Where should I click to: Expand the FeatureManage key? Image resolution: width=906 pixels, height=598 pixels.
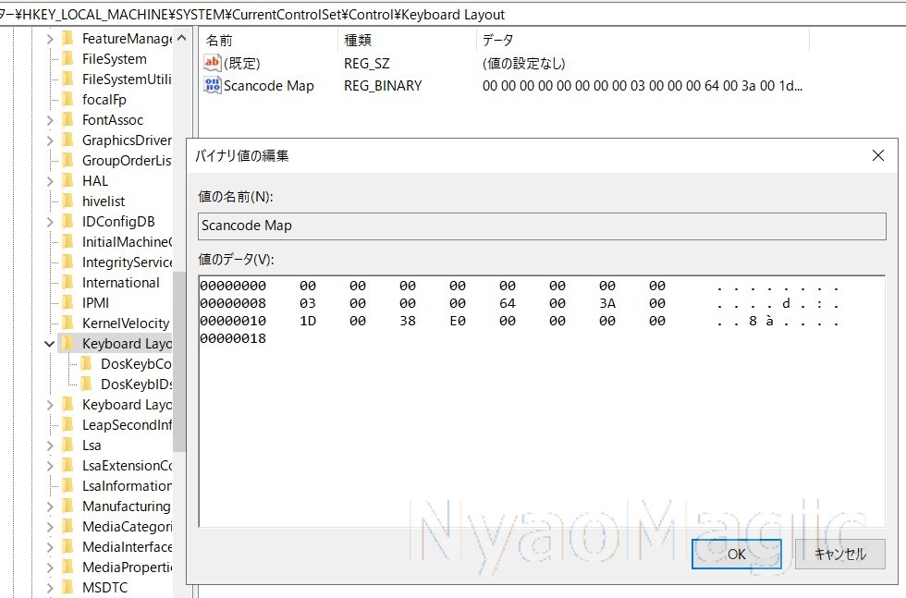pos(50,39)
